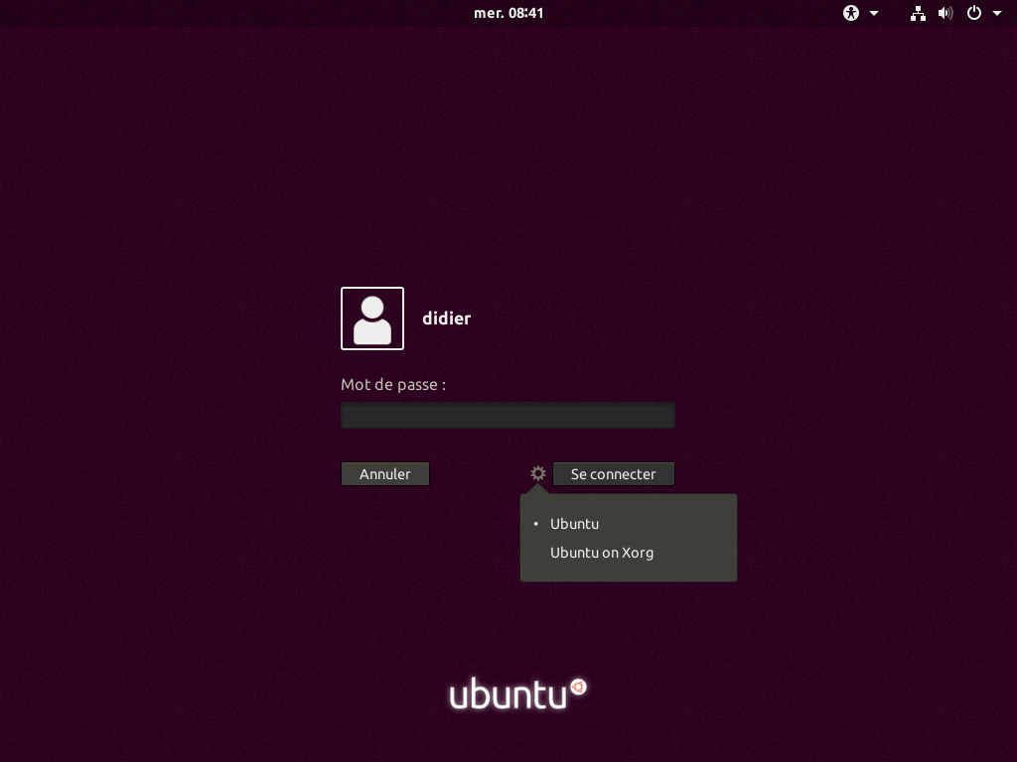Open the clock showing mer. 08:41

[508, 13]
